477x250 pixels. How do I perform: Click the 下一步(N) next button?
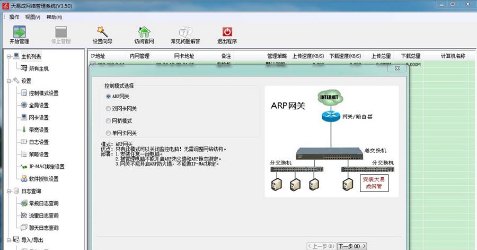tap(352, 246)
